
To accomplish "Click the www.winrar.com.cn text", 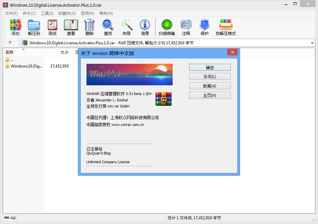I will pos(128,125).
